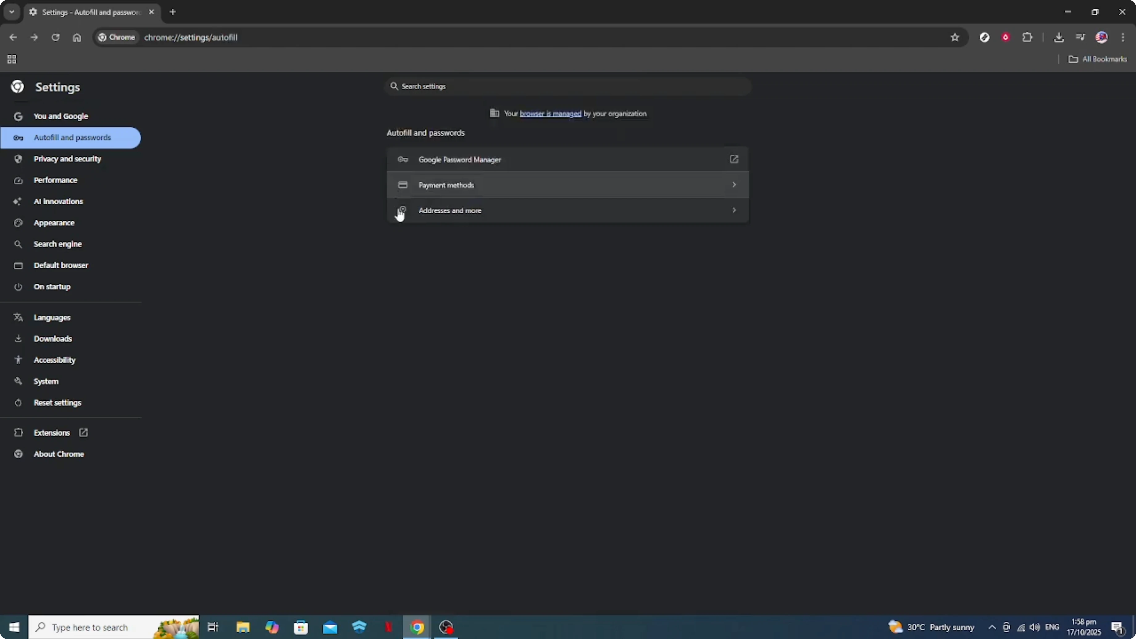The image size is (1136, 639).
Task: Click the Chrome logo beside Settings title
Action: [18, 87]
